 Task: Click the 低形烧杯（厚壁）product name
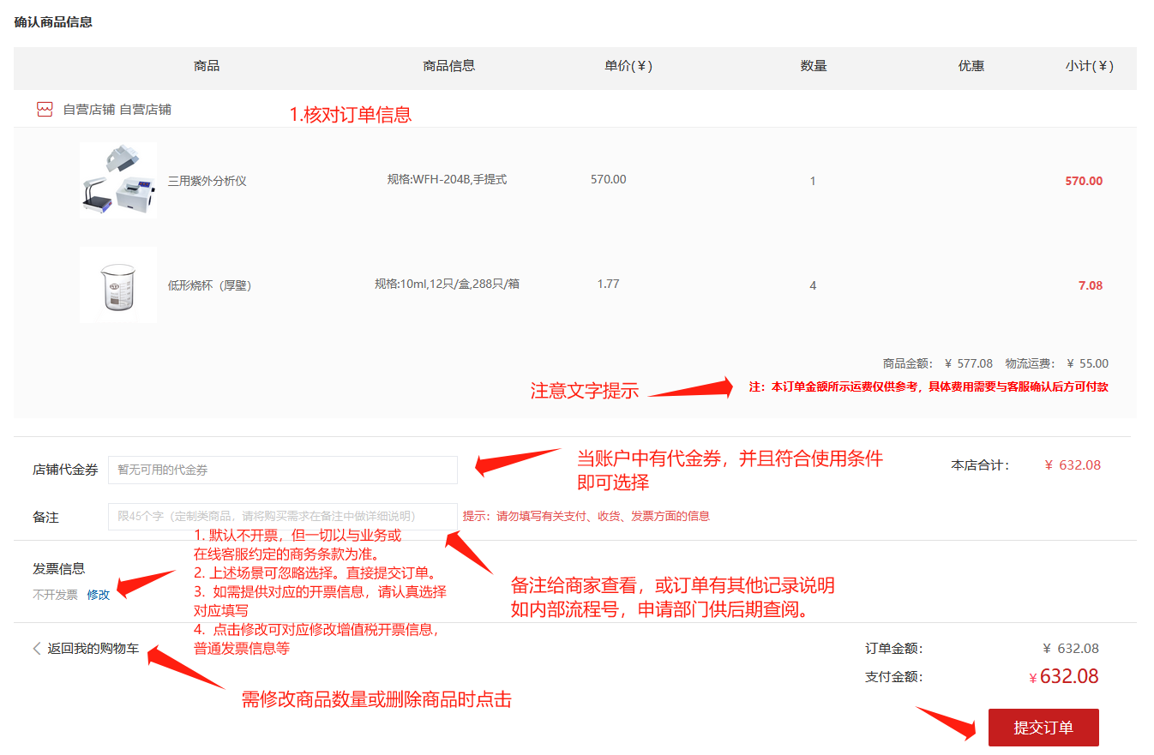coord(209,285)
